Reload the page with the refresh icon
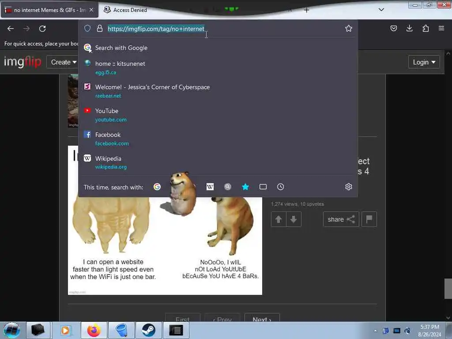The height and width of the screenshot is (339, 452). click(42, 29)
